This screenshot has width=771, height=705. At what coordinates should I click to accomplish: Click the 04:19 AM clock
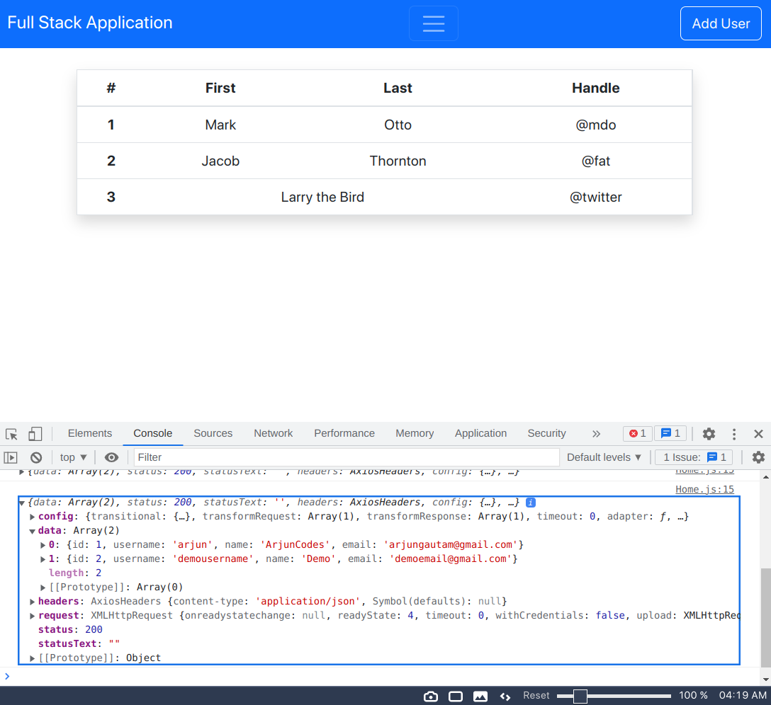[743, 696]
